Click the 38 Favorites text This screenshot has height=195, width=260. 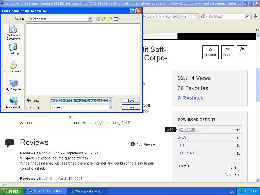click(193, 88)
